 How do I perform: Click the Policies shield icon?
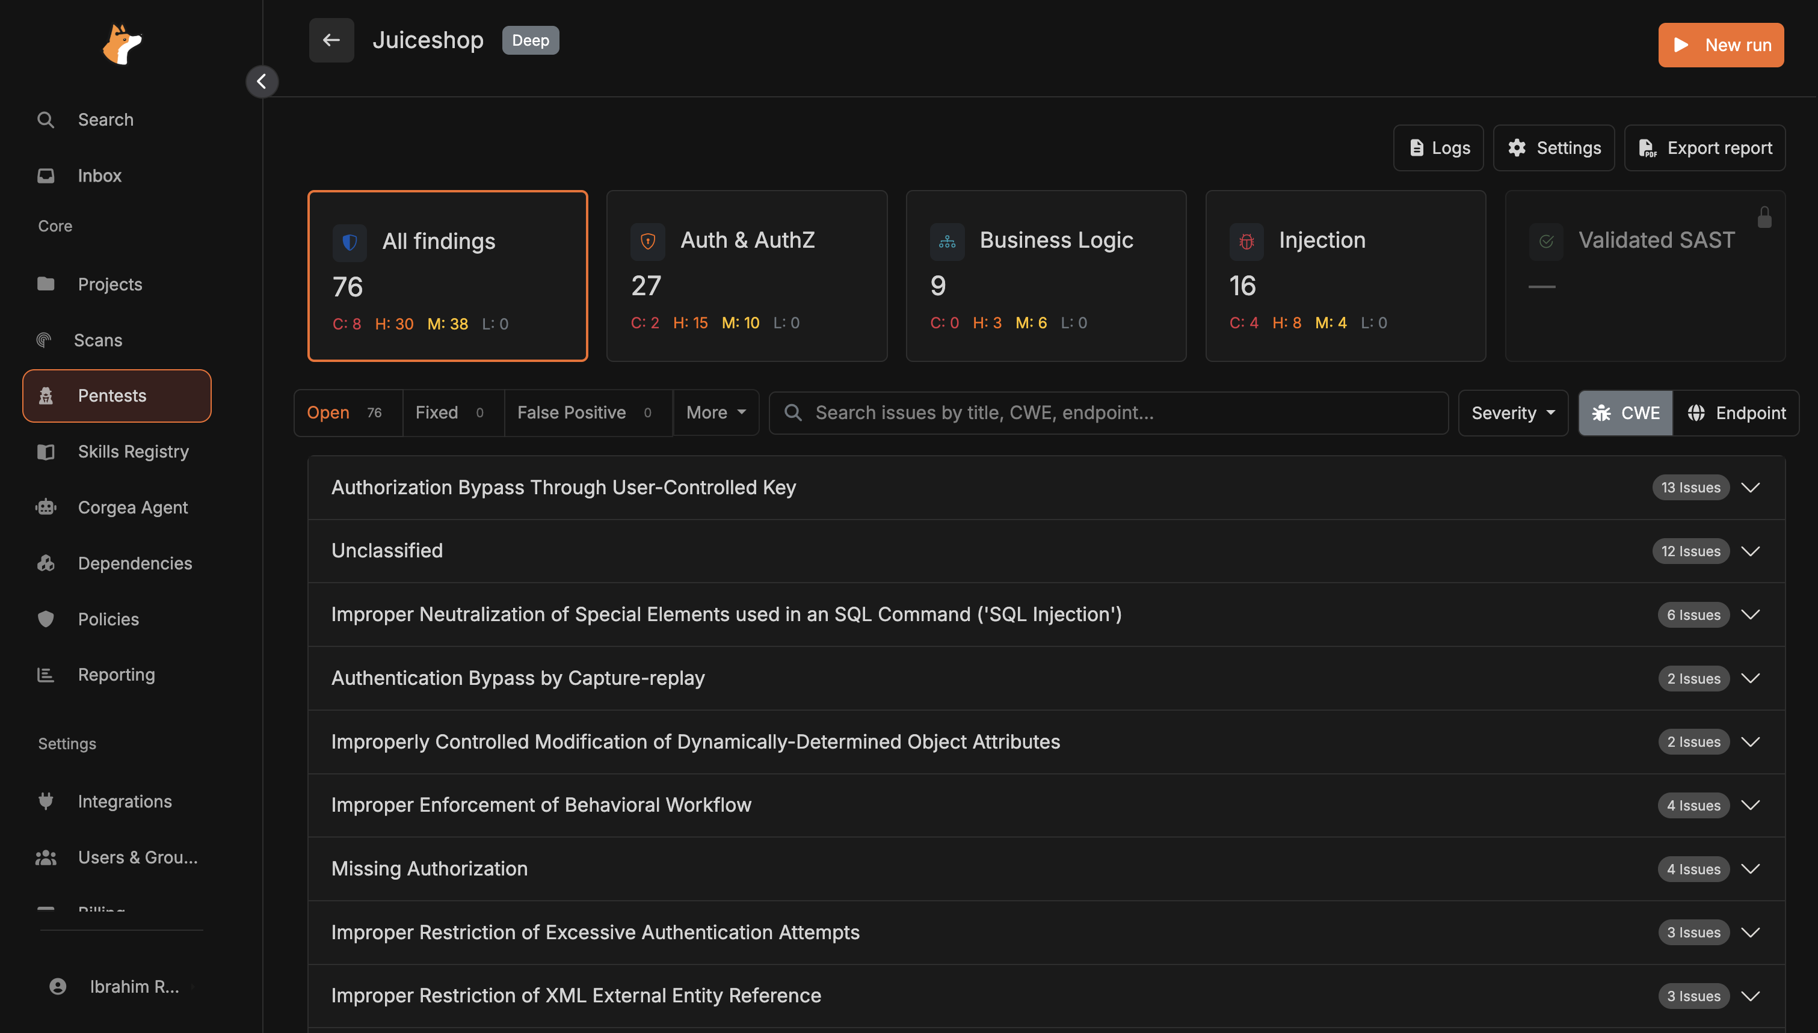point(45,619)
